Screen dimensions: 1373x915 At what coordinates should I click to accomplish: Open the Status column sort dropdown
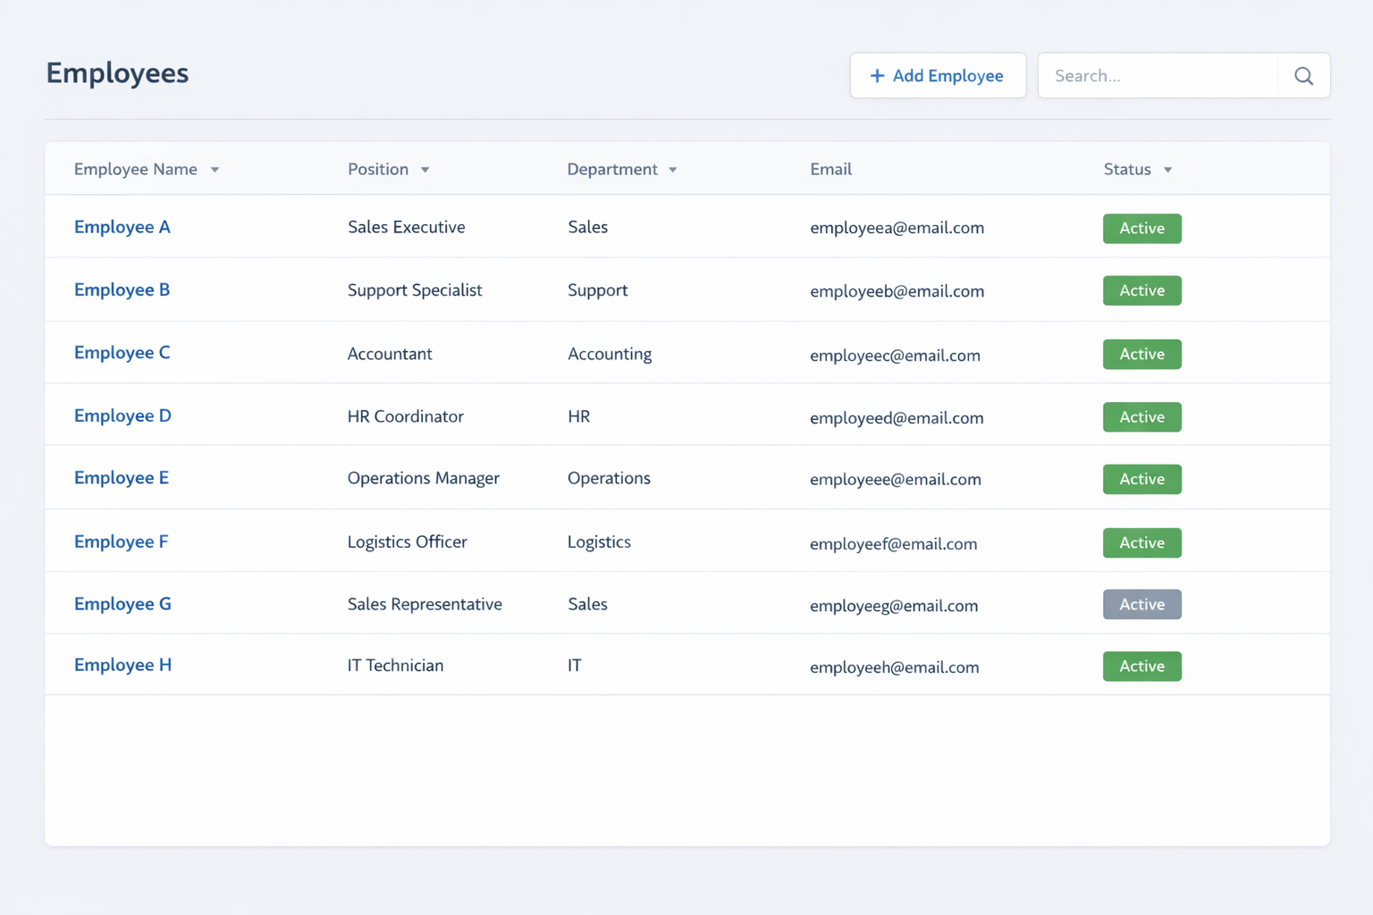click(x=1167, y=169)
